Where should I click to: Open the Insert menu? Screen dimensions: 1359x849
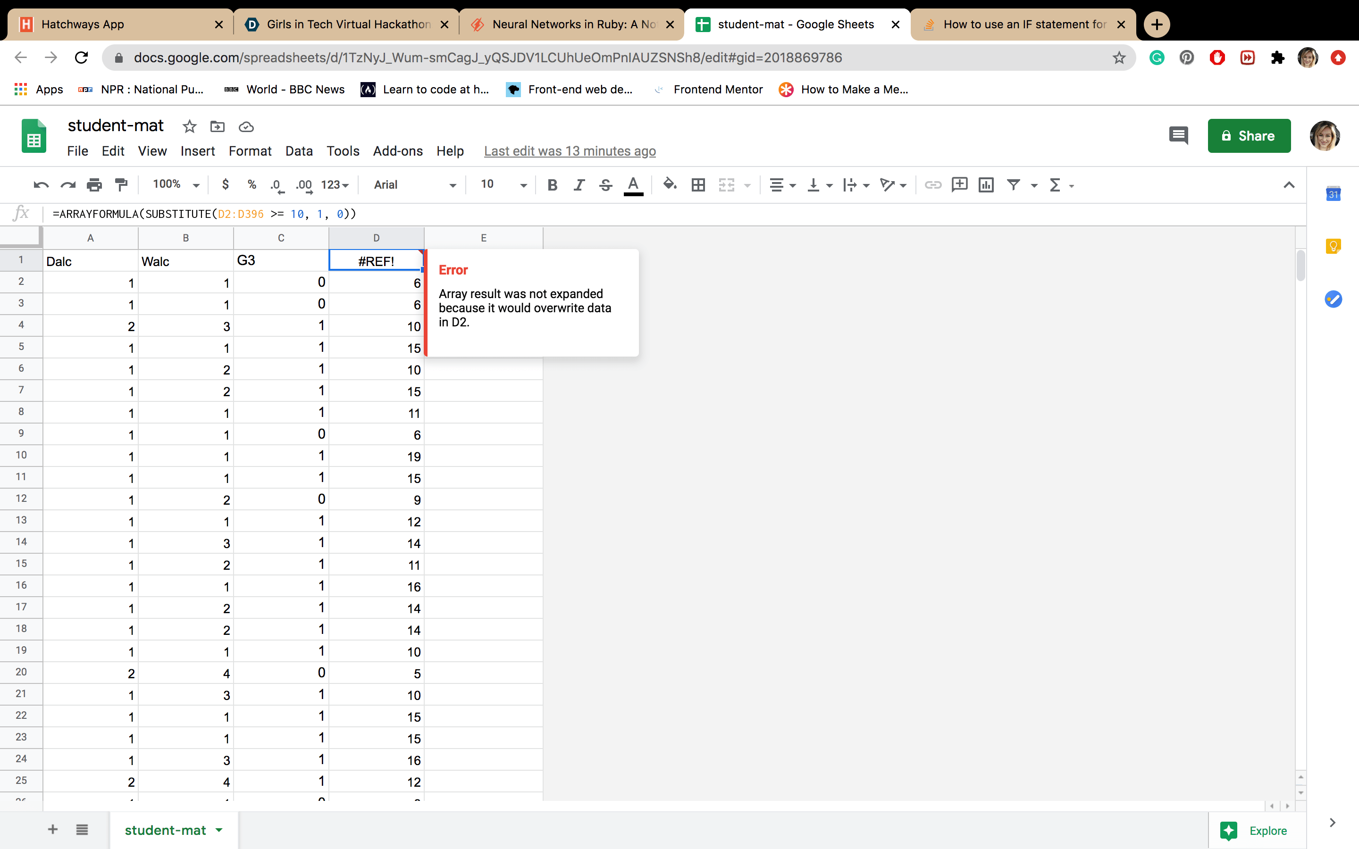[x=198, y=151]
